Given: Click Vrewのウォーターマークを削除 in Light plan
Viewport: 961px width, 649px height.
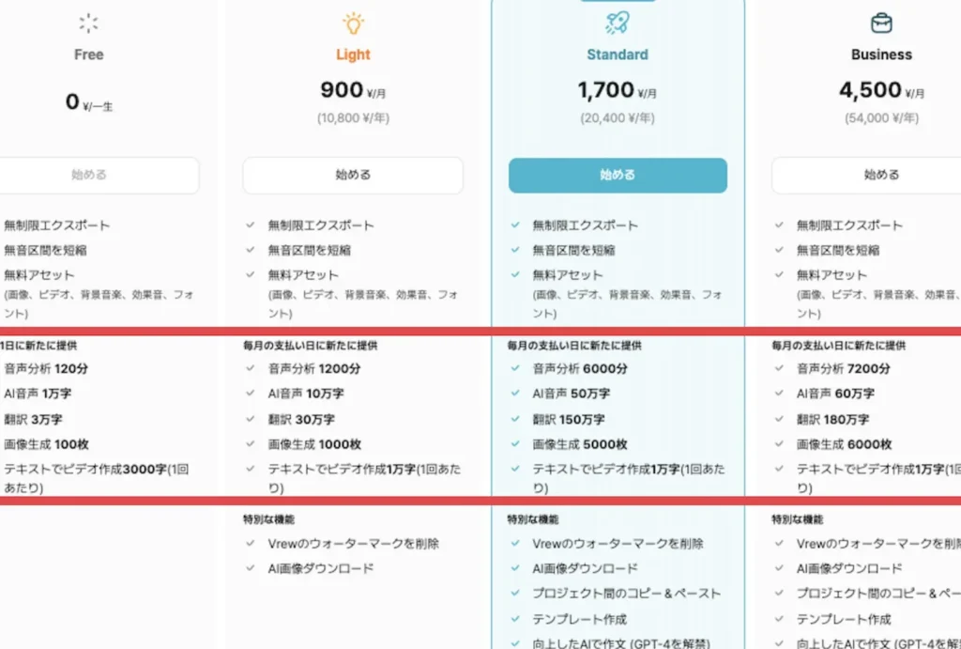Looking at the screenshot, I should 354,543.
